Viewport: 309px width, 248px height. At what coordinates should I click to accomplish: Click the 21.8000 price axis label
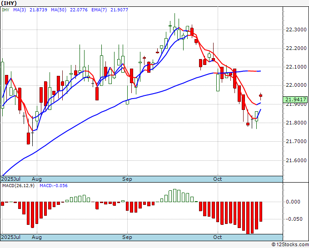(x=296, y=123)
